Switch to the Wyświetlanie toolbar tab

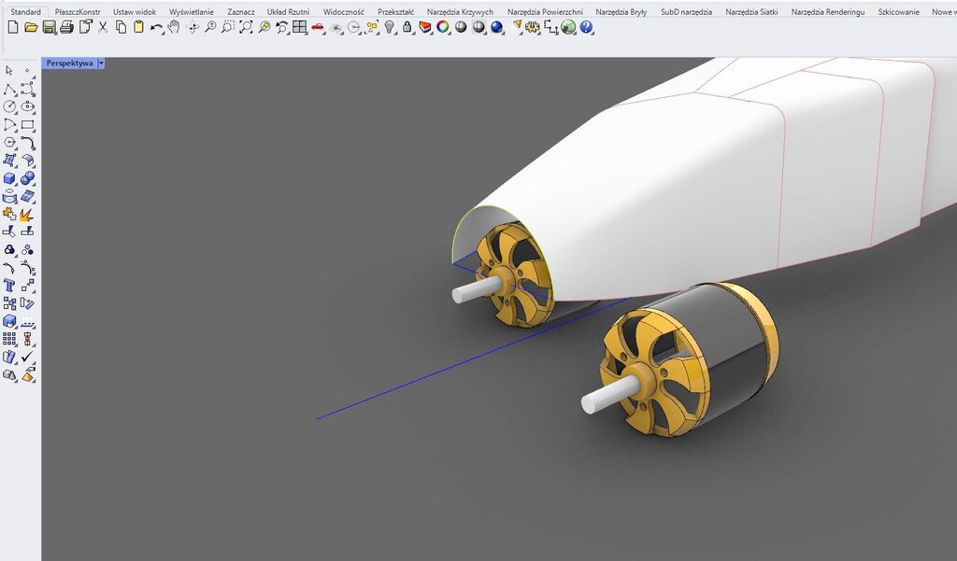tap(192, 12)
